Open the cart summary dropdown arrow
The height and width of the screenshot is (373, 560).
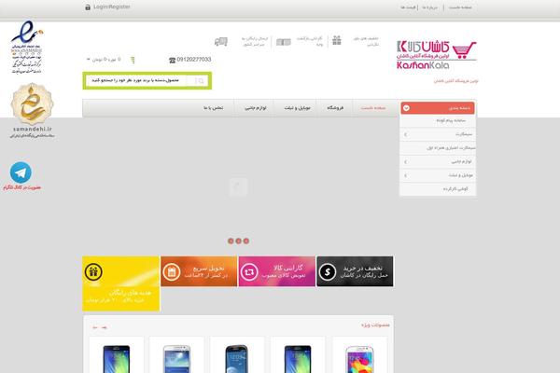(x=89, y=60)
